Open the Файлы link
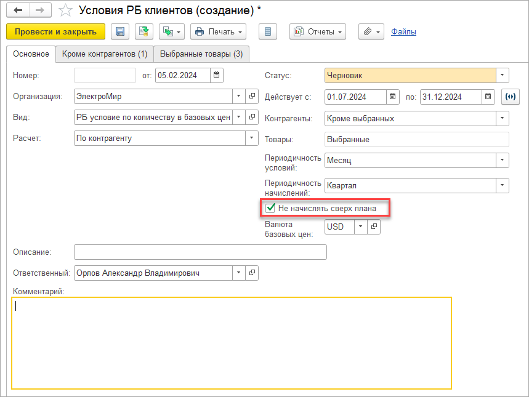Image resolution: width=529 pixels, height=397 pixels. [x=403, y=31]
